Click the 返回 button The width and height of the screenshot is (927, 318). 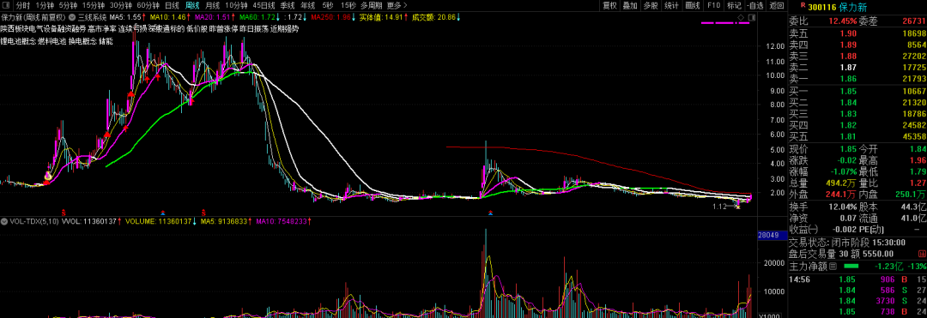tap(776, 5)
